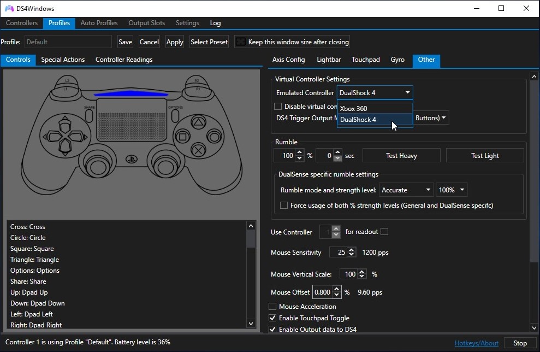The height and width of the screenshot is (352, 540).
Task: Click the Dpad Up on controller diagram
Action: pos(65,124)
